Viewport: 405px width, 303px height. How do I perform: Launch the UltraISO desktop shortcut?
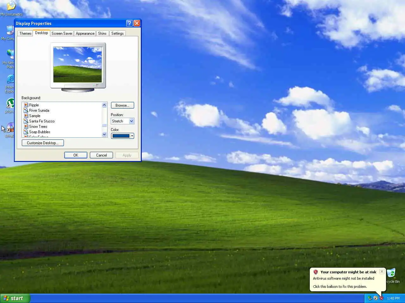click(10, 128)
